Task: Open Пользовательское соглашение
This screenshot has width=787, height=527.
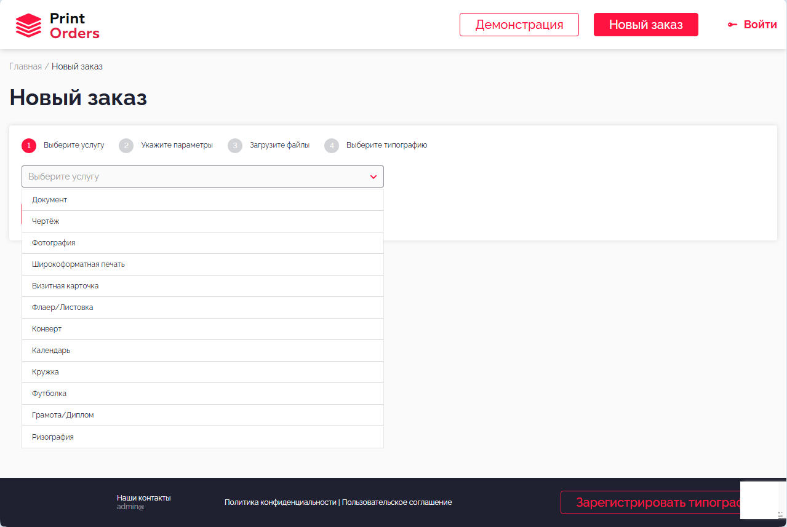Action: (x=397, y=502)
